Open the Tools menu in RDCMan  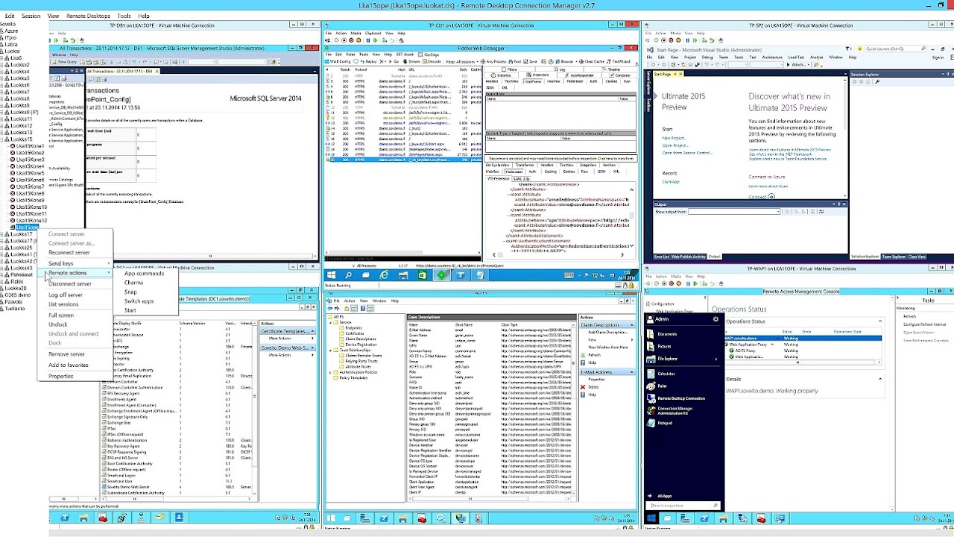(124, 16)
